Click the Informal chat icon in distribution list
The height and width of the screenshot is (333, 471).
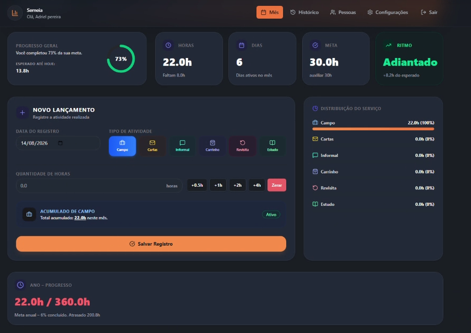(x=315, y=155)
